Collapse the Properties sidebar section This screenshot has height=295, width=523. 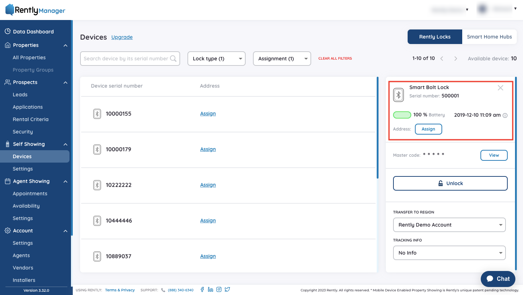66,45
